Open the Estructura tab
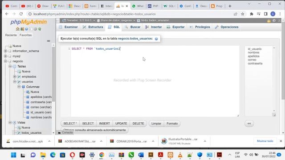This screenshot has height=160, width=285. coord(93,27)
